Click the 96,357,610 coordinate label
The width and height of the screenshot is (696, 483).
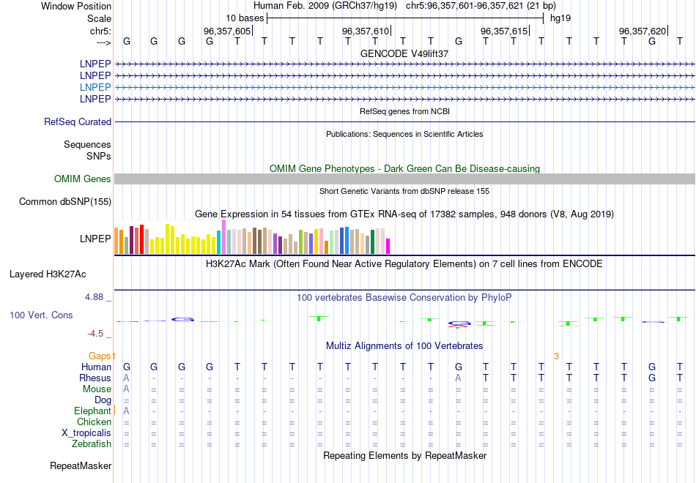coord(366,31)
